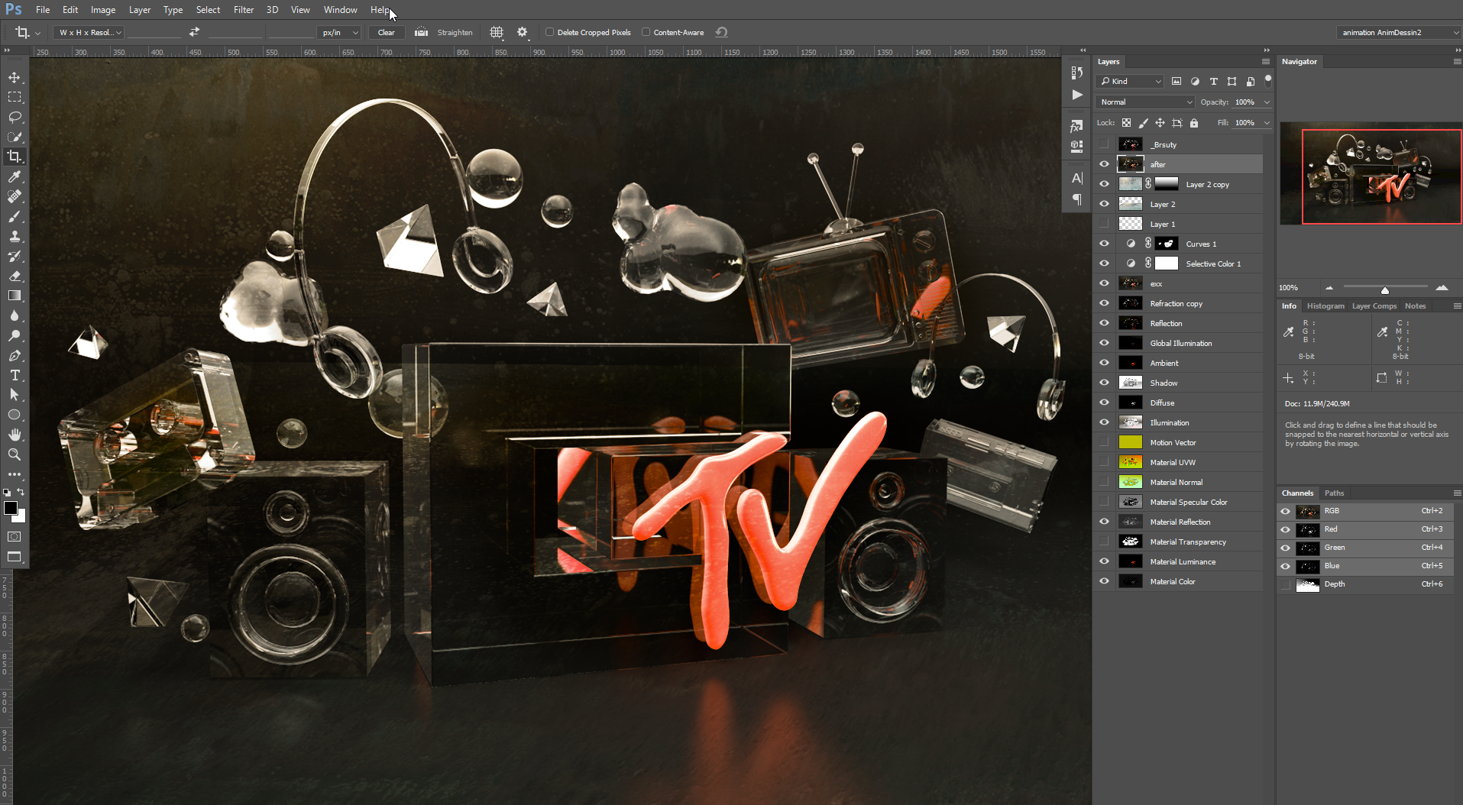1463x805 pixels.
Task: Select the Gradient tool
Action: click(x=15, y=296)
